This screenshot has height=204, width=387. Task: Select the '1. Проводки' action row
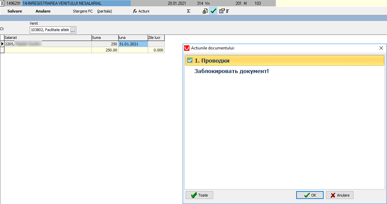285,60
